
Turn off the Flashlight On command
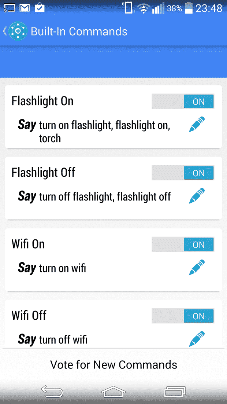(x=182, y=101)
